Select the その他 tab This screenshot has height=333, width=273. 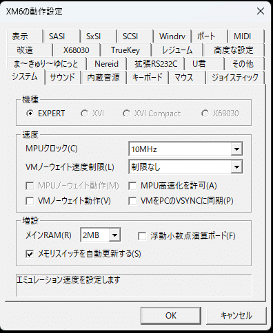point(245,64)
